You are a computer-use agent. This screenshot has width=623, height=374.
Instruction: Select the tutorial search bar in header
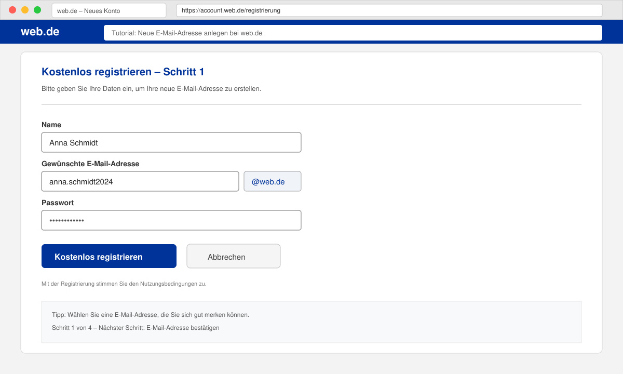353,33
